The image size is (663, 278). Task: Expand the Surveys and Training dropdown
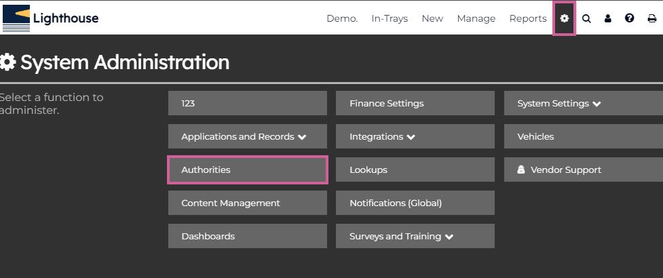tap(415, 237)
